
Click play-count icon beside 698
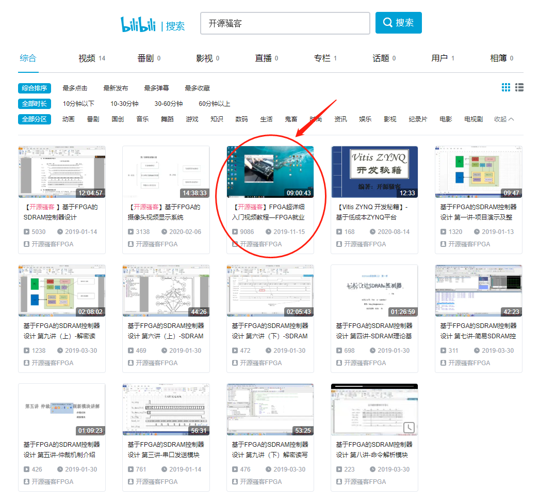[339, 351]
